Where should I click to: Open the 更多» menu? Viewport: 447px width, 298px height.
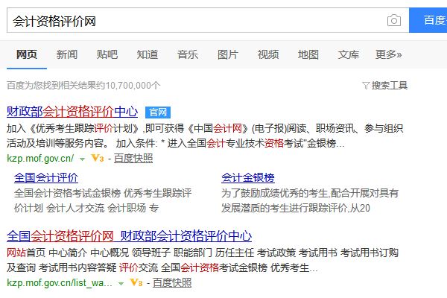click(388, 54)
